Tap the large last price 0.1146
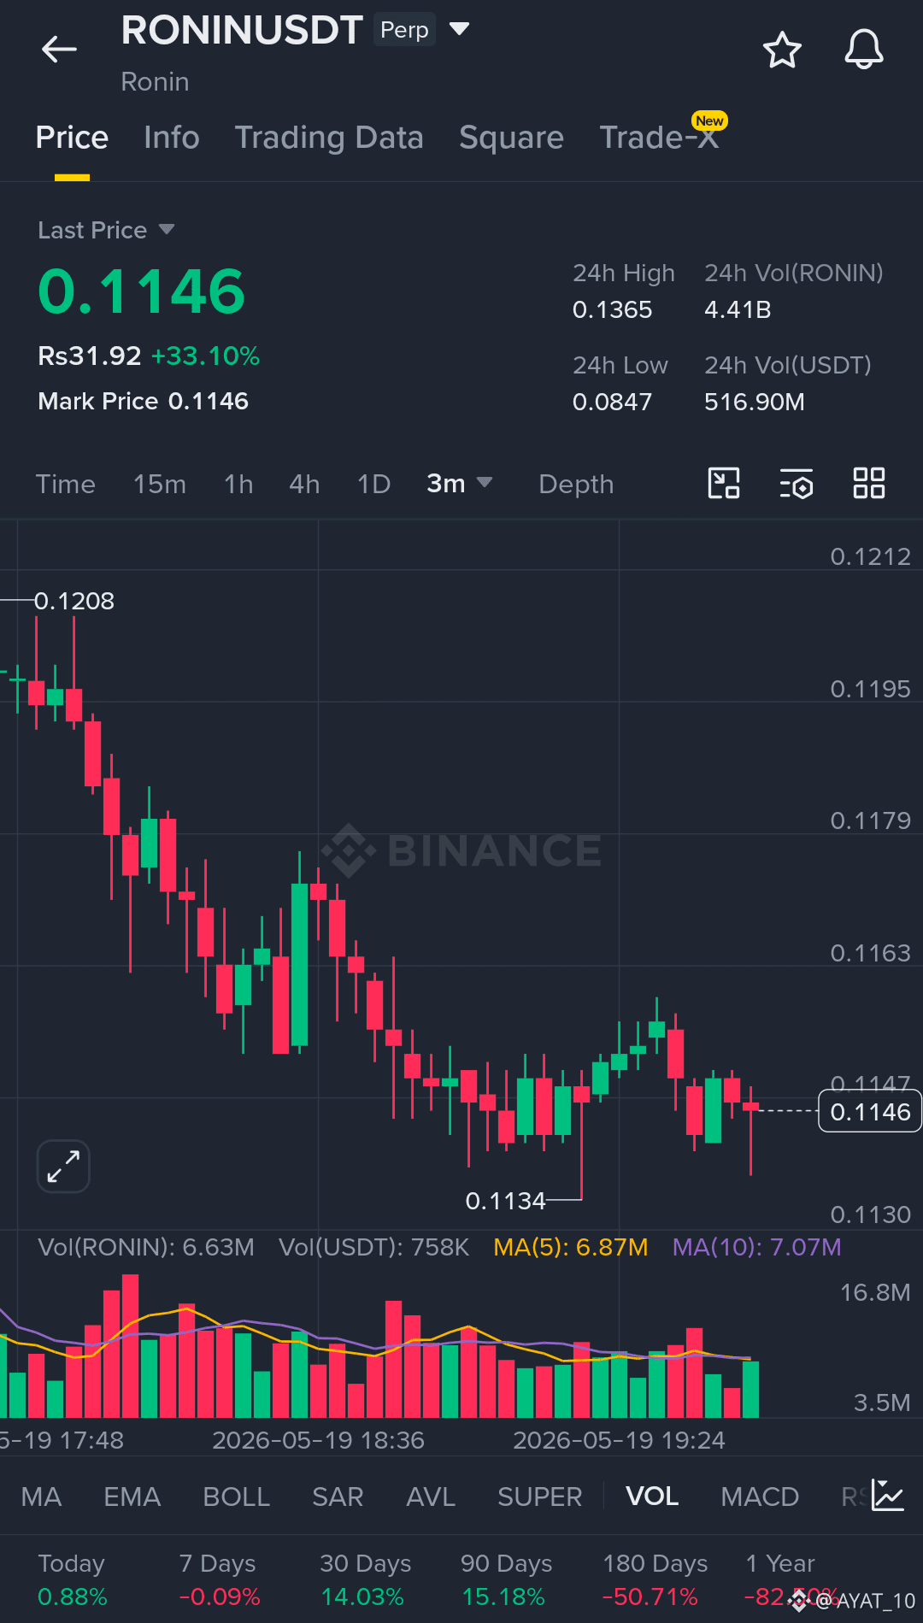 click(x=142, y=291)
